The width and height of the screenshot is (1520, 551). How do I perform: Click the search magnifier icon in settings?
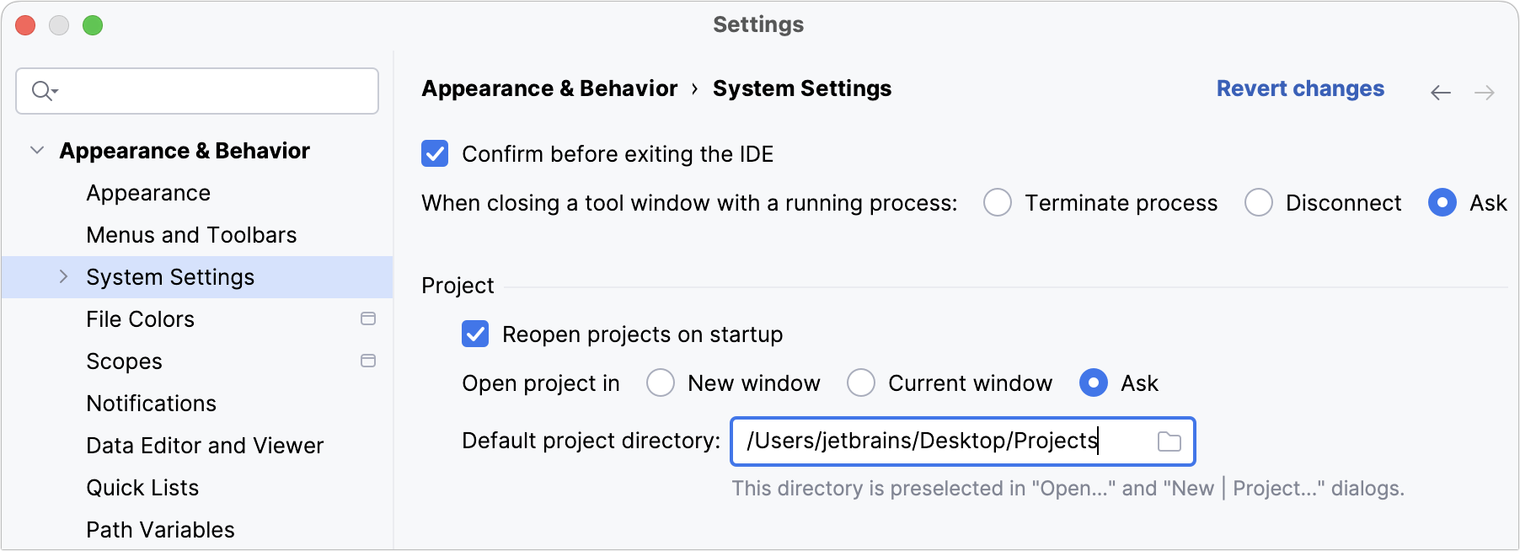coord(42,91)
